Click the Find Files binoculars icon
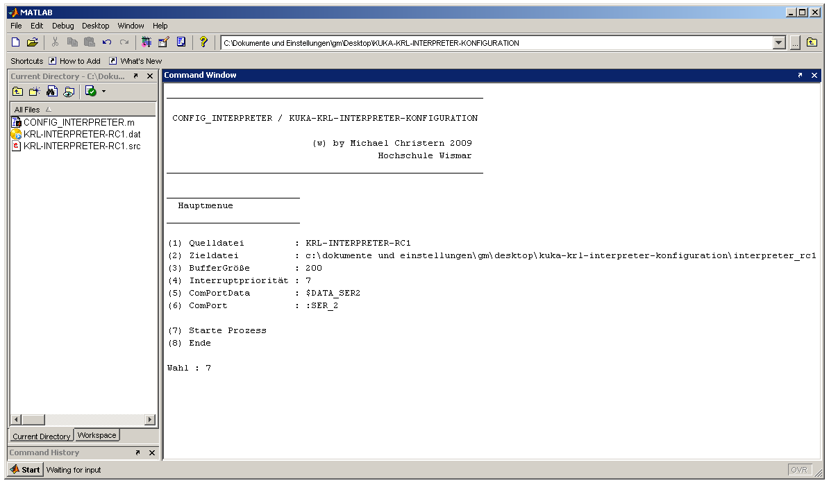829x483 pixels. click(x=51, y=91)
